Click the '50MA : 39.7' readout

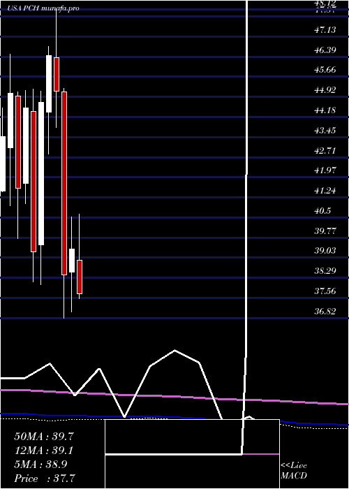[44, 437]
